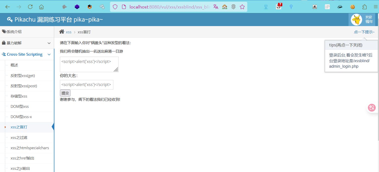Open the cookie extension icon

(x=352, y=7)
